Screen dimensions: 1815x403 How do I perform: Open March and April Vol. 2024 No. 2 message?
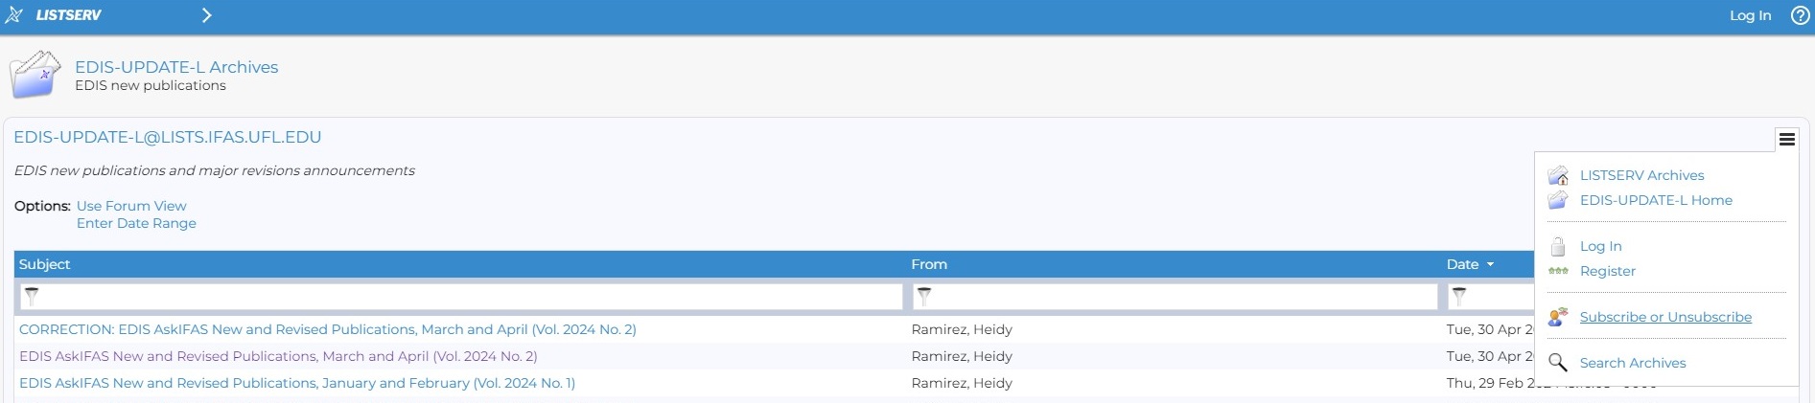[x=278, y=356]
